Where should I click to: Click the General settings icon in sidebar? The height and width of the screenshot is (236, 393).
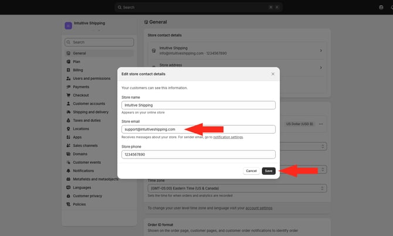[69, 53]
